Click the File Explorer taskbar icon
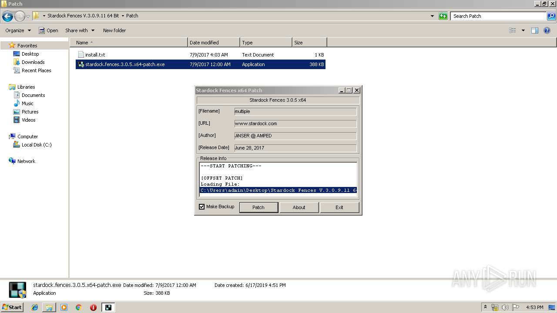The width and height of the screenshot is (557, 313). click(49, 307)
